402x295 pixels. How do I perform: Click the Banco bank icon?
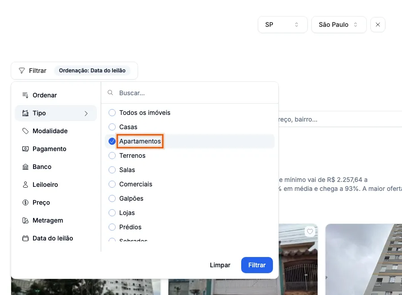(25, 167)
